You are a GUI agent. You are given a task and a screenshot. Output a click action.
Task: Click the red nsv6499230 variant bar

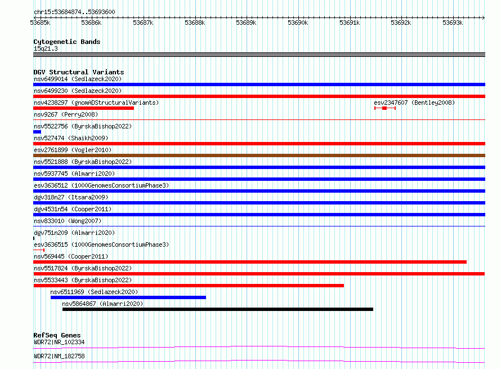click(259, 96)
